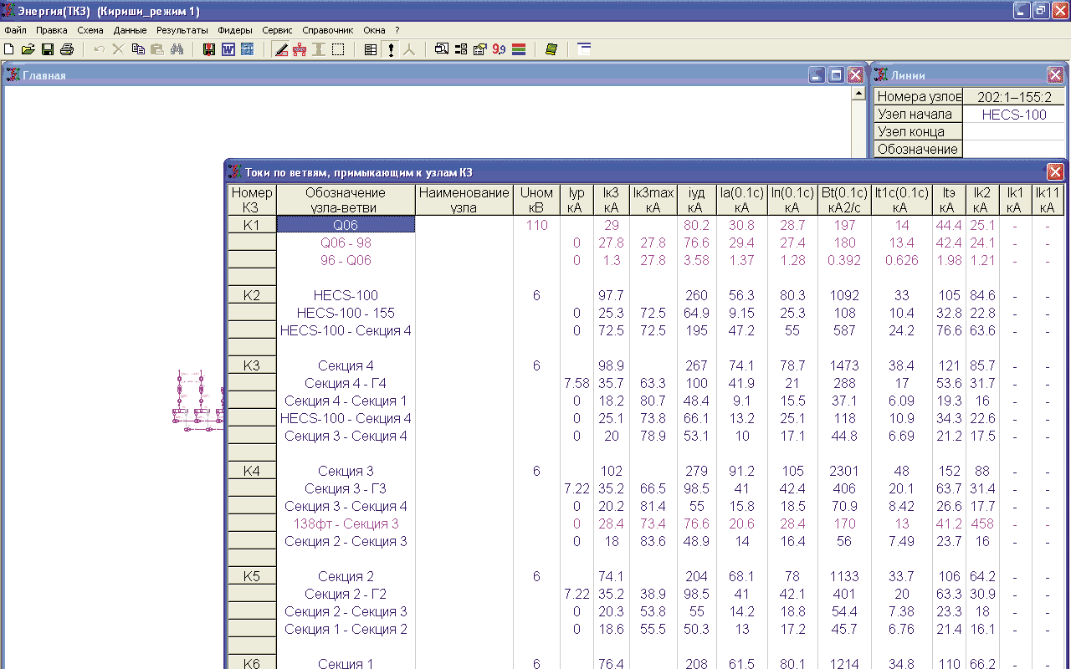The height and width of the screenshot is (669, 1071).
Task: Open the Схема menu
Action: 90,29
